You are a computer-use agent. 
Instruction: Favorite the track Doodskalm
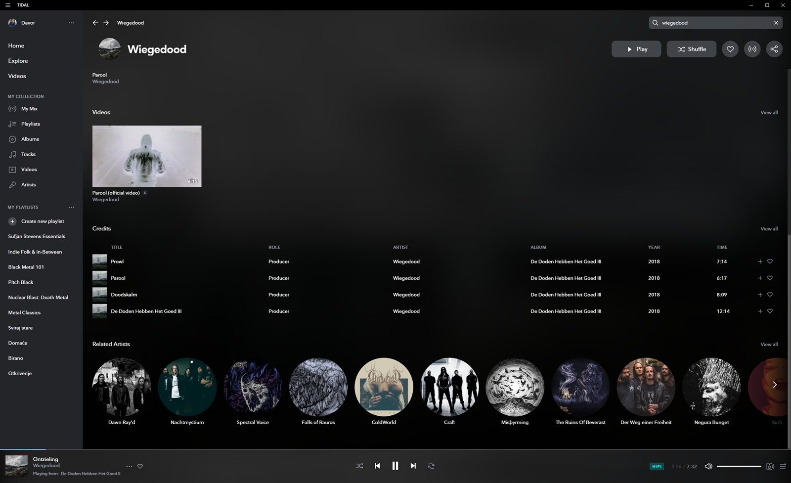pyautogui.click(x=770, y=295)
